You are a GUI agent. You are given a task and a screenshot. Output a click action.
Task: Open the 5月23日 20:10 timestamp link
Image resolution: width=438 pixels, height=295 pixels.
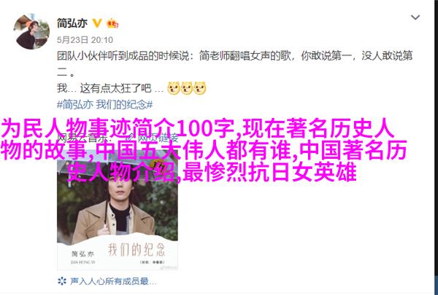point(85,40)
